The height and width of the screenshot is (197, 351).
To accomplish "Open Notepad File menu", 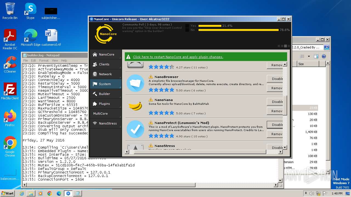I will pyautogui.click(x=26, y=60).
